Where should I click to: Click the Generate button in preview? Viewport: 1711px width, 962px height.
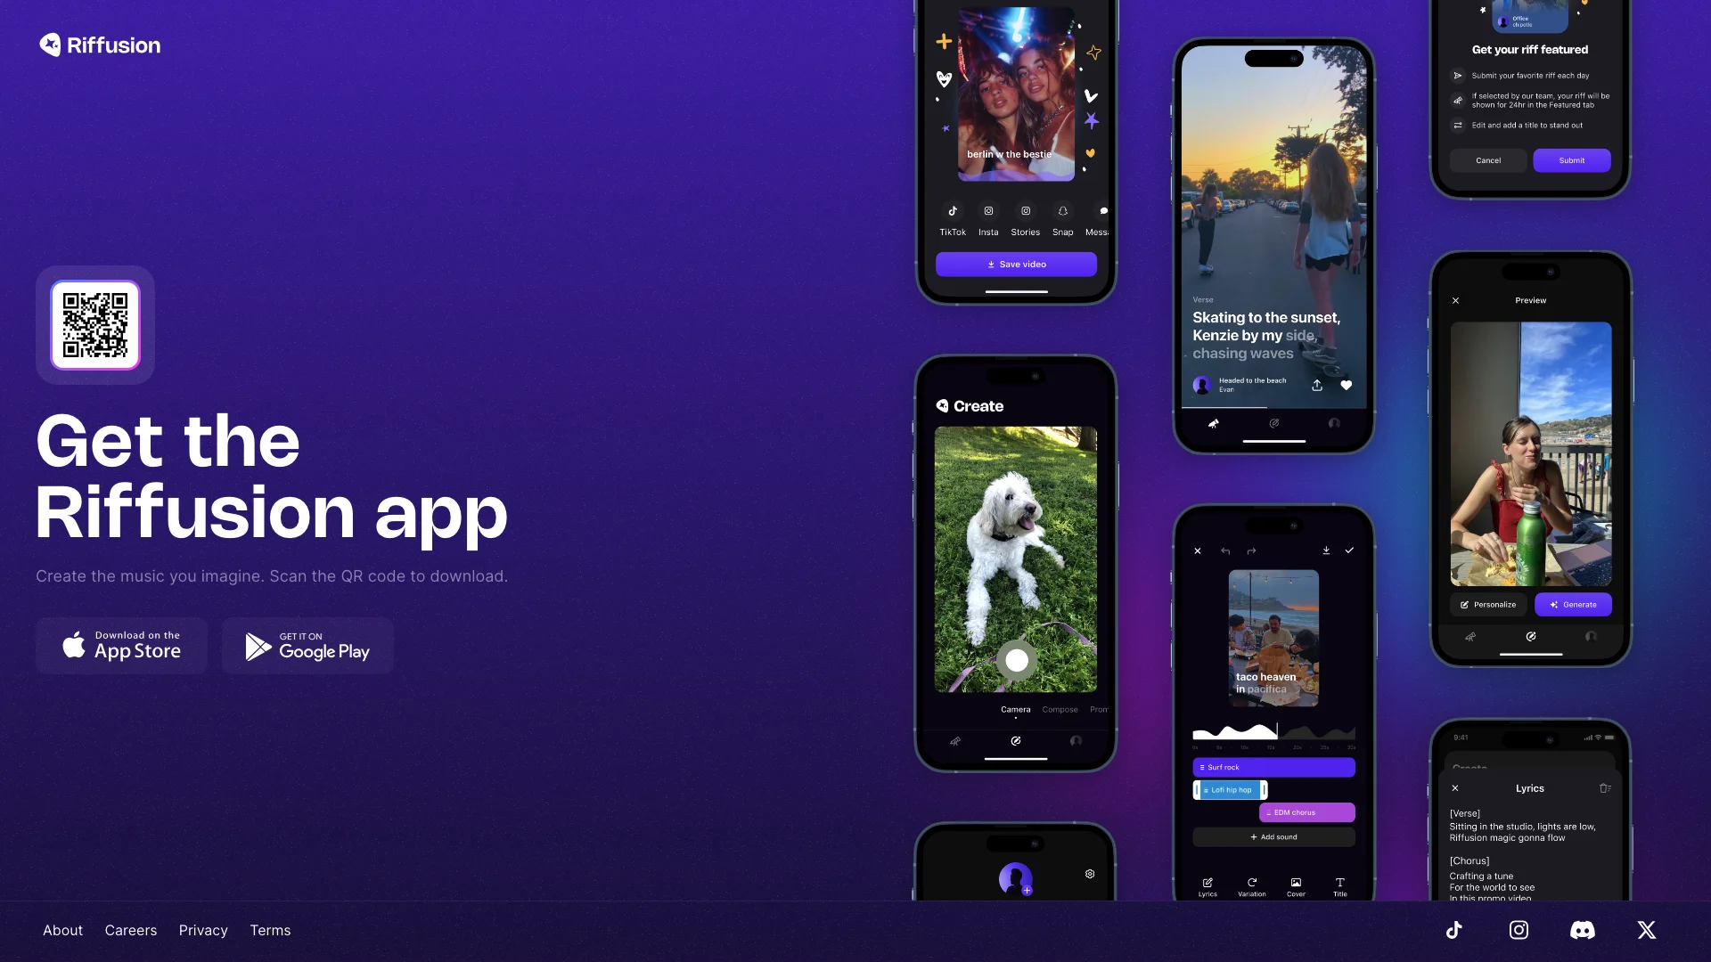pyautogui.click(x=1574, y=604)
